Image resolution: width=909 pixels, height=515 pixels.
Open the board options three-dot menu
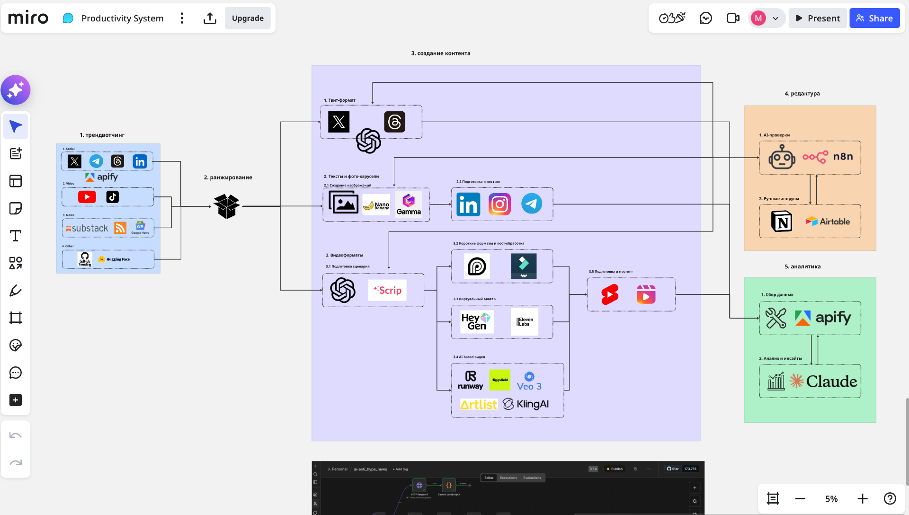[x=182, y=18]
